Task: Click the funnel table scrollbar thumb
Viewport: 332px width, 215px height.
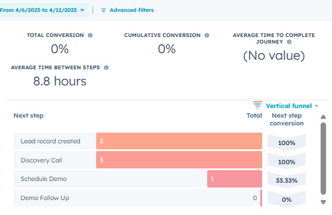Action: (x=323, y=158)
